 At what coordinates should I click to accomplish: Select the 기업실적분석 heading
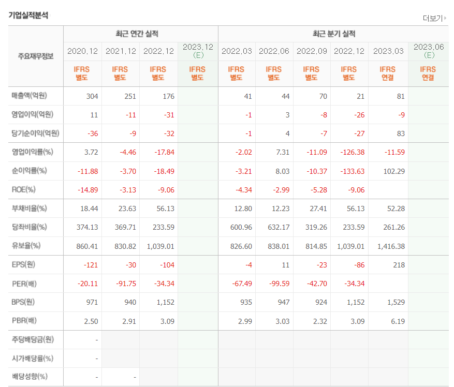[x=28, y=15]
